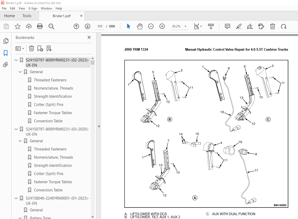This screenshot has width=298, height=219.
Task: Open the Find text magnifier tool
Action: pos(51,26)
